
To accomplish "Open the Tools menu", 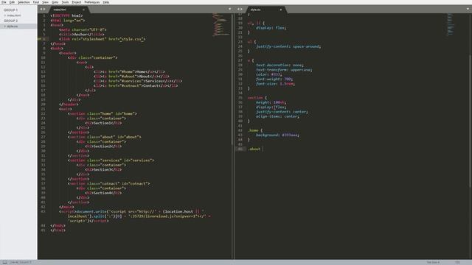I will tap(65, 2).
